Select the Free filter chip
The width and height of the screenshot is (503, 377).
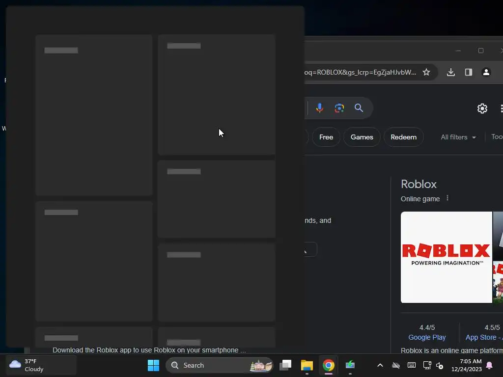pos(326,137)
